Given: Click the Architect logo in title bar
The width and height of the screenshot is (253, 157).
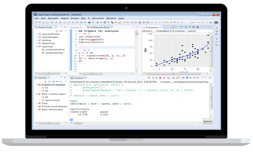Looking at the screenshot, I should [35, 15].
